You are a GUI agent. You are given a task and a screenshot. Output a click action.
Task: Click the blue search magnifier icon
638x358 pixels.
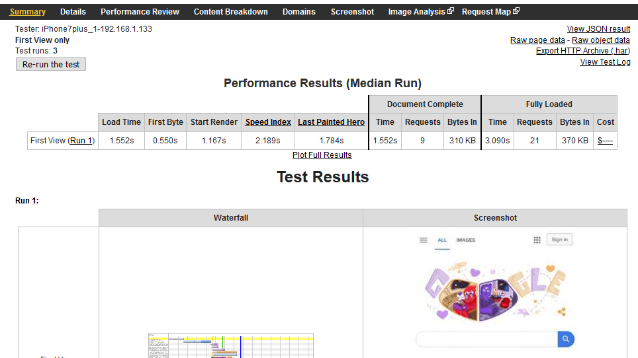tap(566, 339)
